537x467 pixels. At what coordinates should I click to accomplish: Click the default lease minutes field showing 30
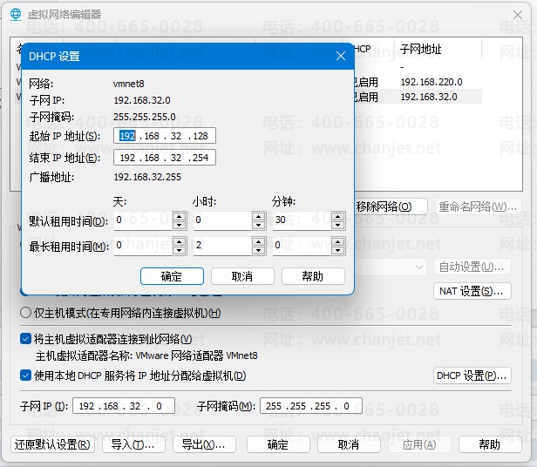point(302,220)
